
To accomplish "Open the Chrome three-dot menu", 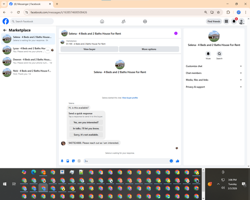I will click(x=245, y=12).
